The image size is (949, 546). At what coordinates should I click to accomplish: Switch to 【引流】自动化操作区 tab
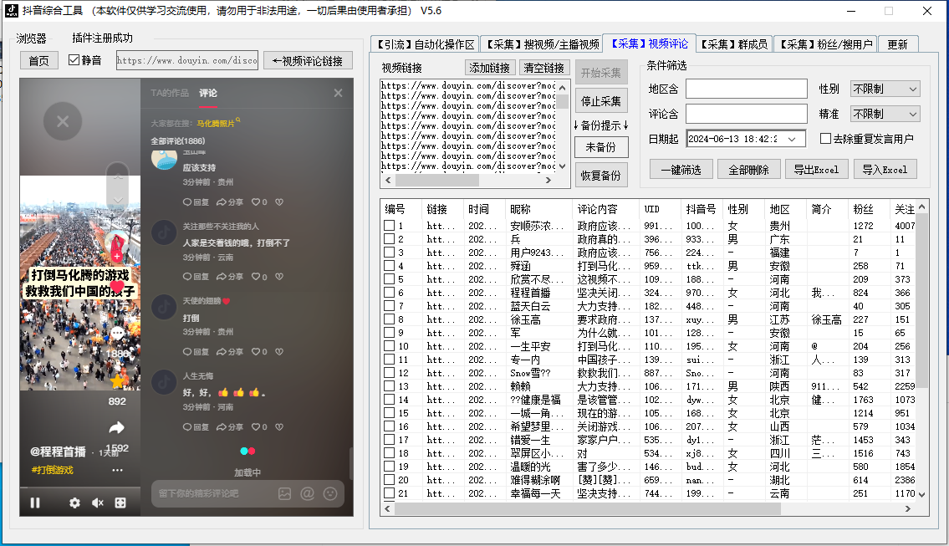(x=426, y=44)
